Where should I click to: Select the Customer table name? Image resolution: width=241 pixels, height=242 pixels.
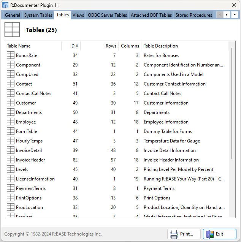click(x=26, y=103)
